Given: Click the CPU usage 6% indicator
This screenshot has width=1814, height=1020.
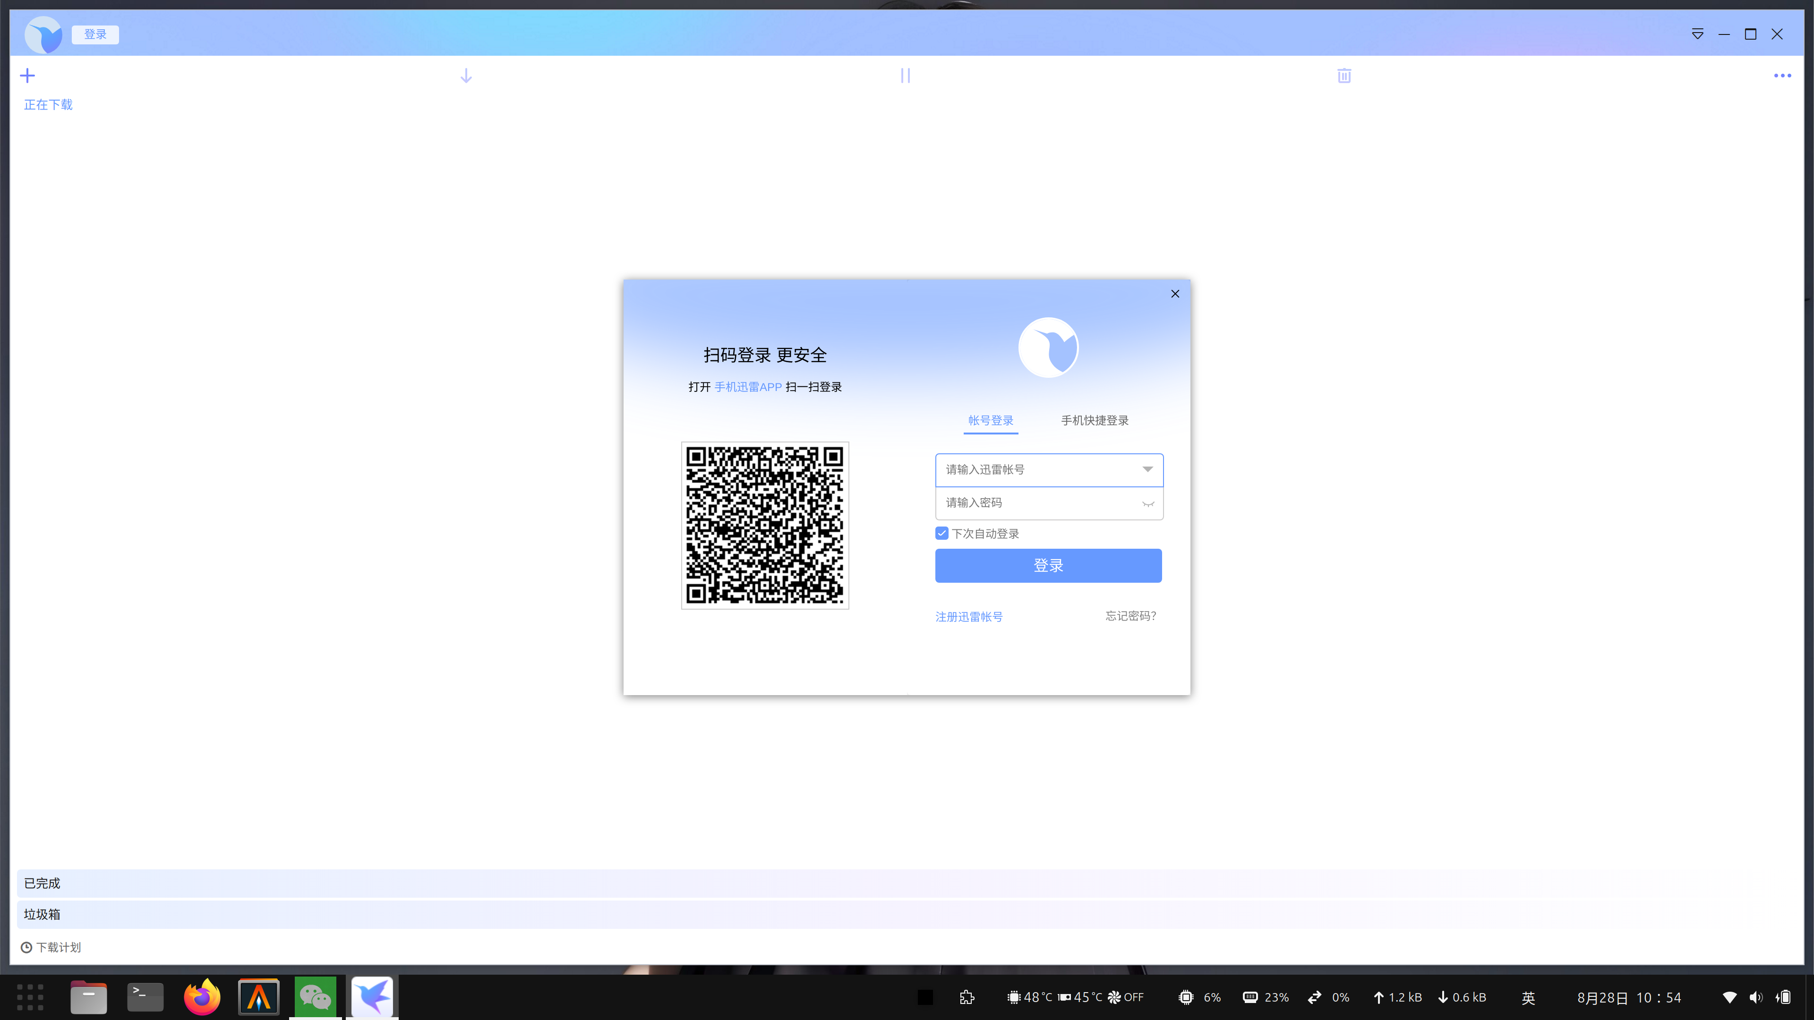Looking at the screenshot, I should click(1200, 997).
